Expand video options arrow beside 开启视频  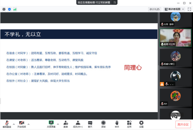coord(29,124)
